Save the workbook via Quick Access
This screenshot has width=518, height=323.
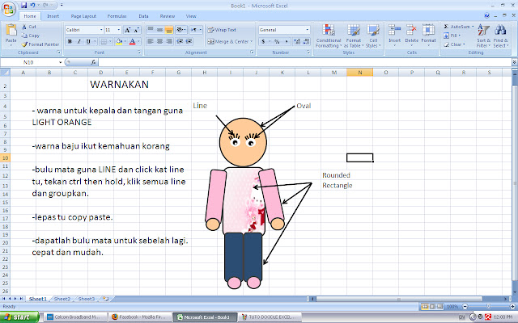23,6
